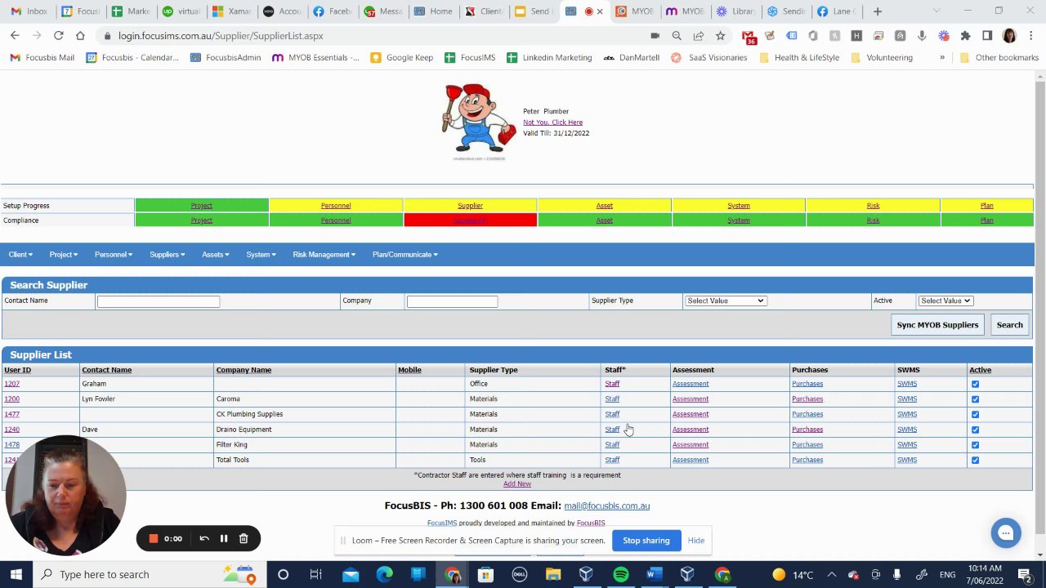Image resolution: width=1046 pixels, height=588 pixels.
Task: Open the Google Keep bookmark
Action: click(x=401, y=58)
